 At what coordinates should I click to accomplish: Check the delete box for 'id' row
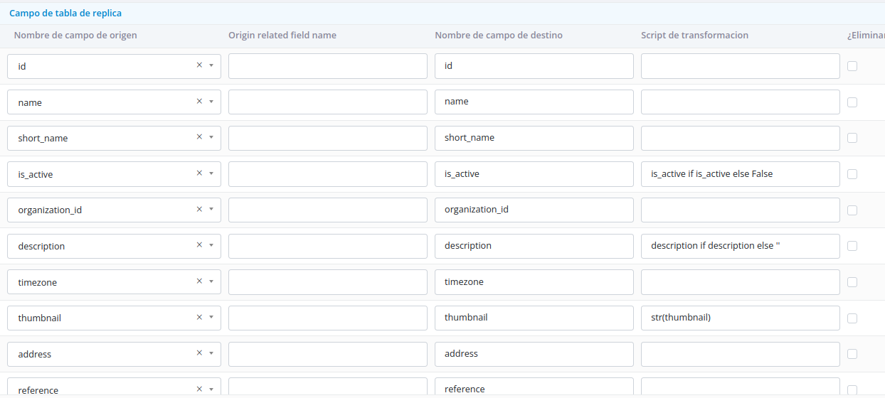[852, 66]
